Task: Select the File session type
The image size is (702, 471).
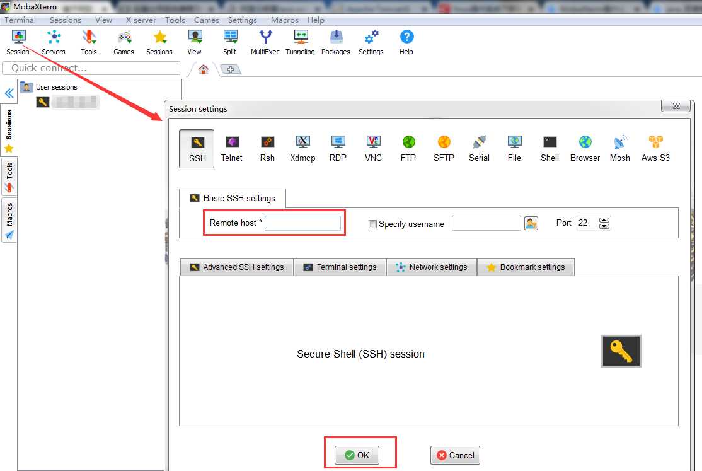Action: [x=514, y=149]
